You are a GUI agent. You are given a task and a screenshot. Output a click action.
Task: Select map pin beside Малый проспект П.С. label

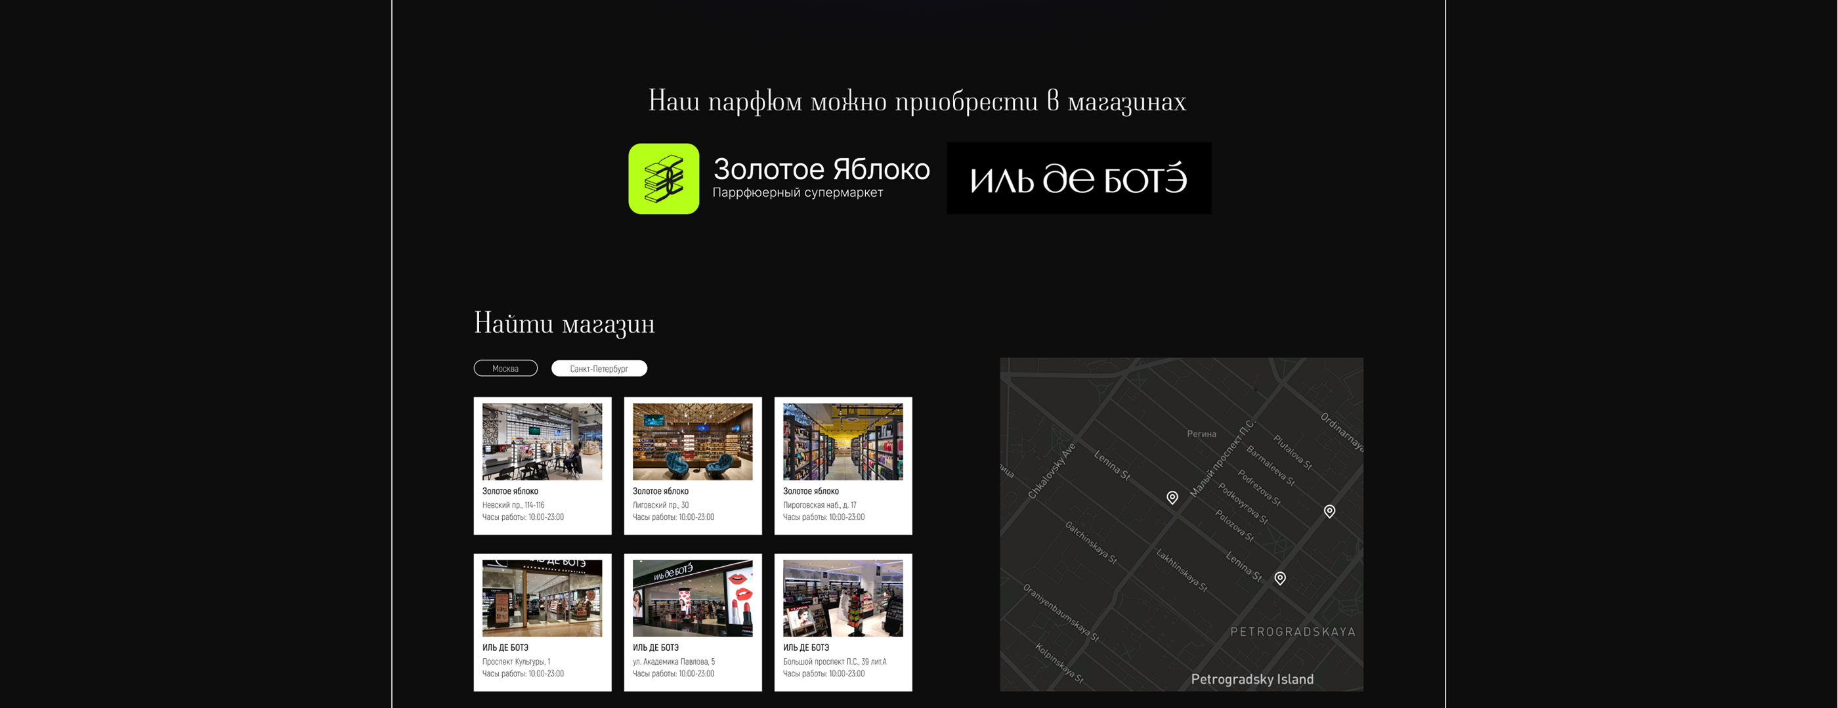(x=1172, y=497)
